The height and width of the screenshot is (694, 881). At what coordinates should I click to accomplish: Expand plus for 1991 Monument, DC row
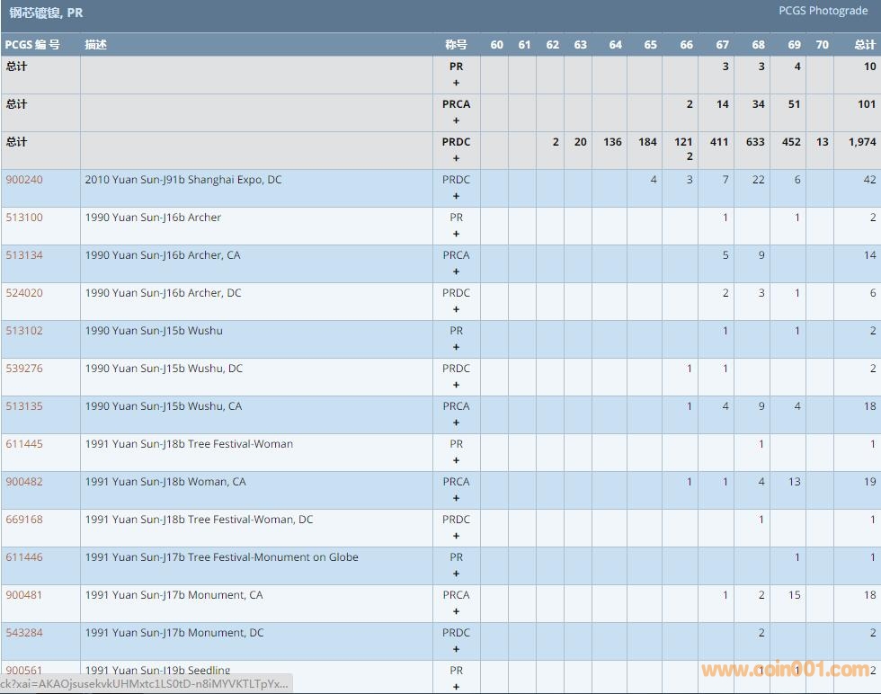(x=456, y=649)
